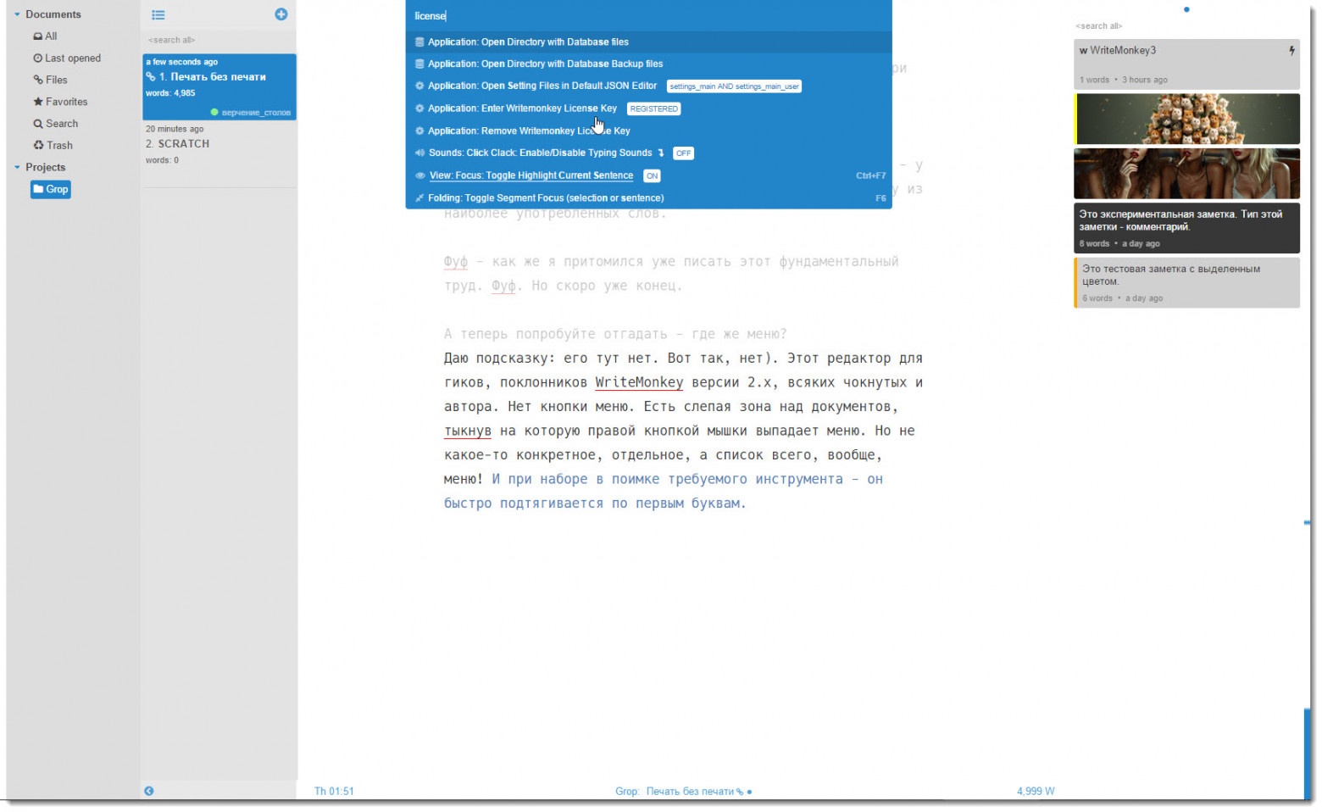
Task: Toggle highlight current sentence ON badge
Action: 652,176
